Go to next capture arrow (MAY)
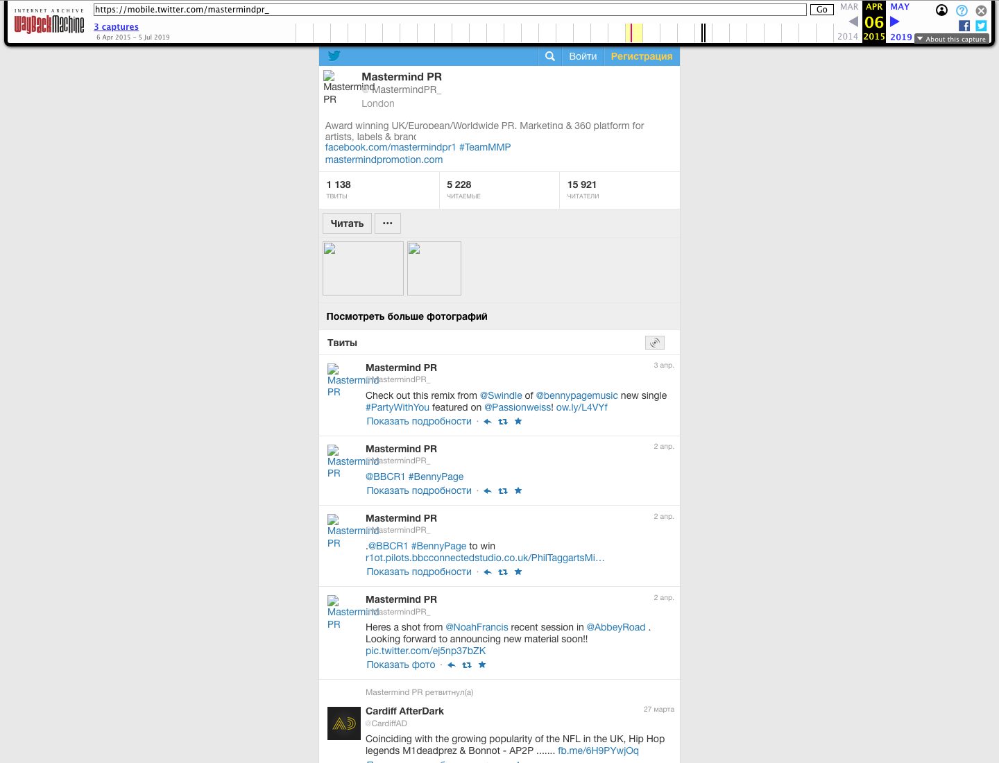999x763 pixels. pos(895,22)
